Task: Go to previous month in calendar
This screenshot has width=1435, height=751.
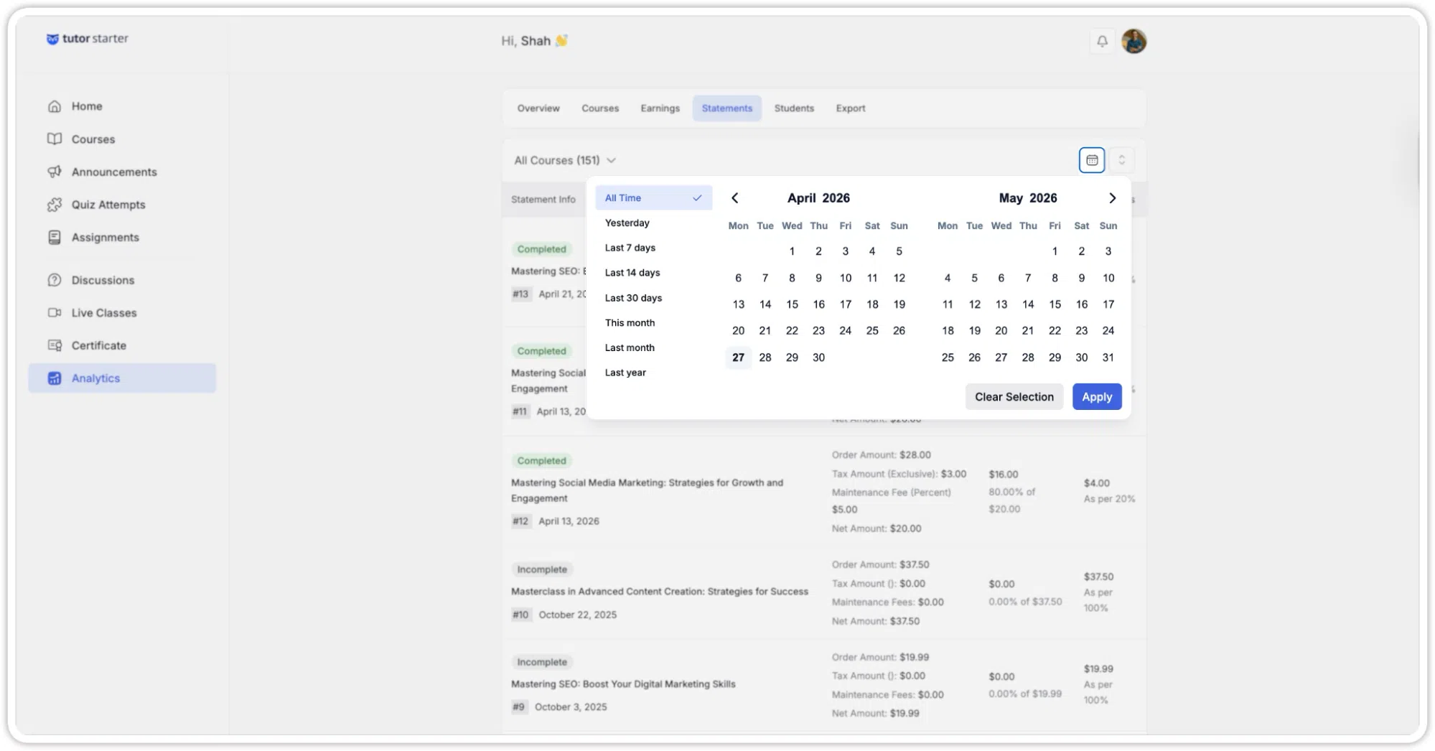Action: (734, 198)
